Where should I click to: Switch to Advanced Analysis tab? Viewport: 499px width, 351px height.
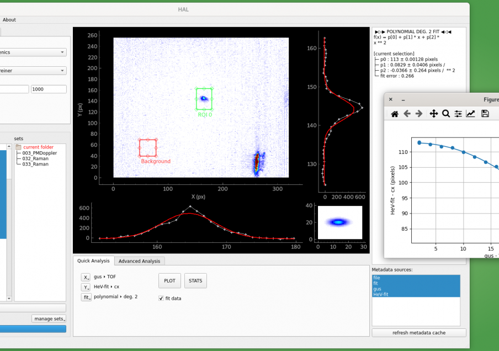[140, 261]
